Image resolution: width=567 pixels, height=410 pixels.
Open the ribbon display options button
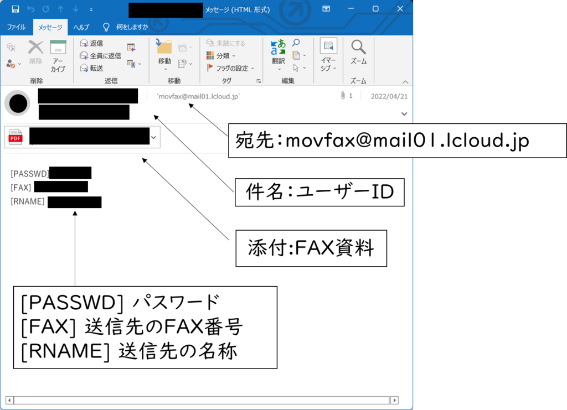(326, 9)
